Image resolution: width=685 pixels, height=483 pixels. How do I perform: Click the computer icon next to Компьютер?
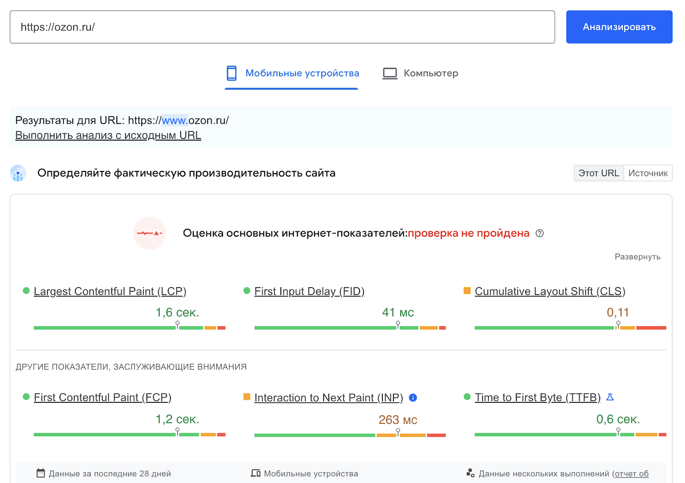[390, 73]
